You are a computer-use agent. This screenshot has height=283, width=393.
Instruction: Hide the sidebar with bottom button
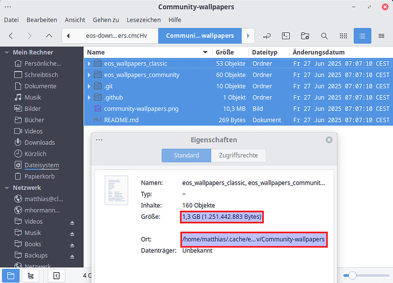[56, 275]
